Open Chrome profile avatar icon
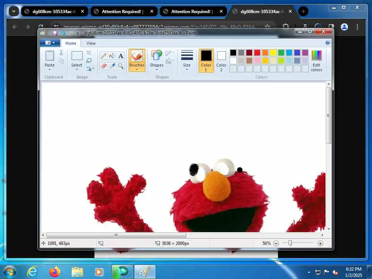The height and width of the screenshot is (279, 372). pyautogui.click(x=344, y=27)
